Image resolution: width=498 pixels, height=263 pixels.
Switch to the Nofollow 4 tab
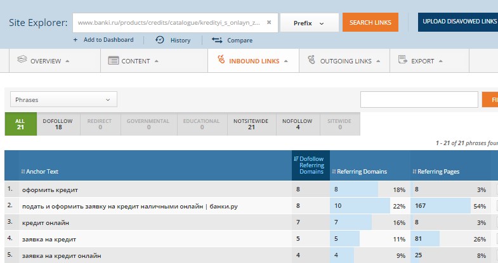(x=297, y=124)
